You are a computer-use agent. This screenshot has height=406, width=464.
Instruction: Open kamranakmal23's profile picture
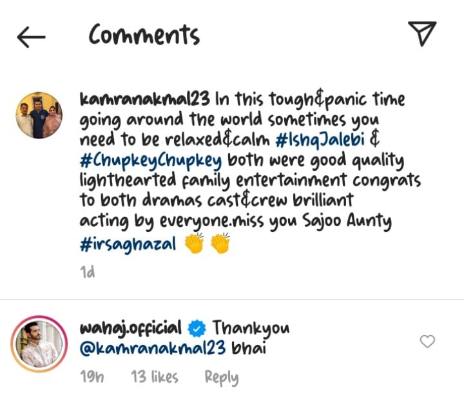click(39, 115)
